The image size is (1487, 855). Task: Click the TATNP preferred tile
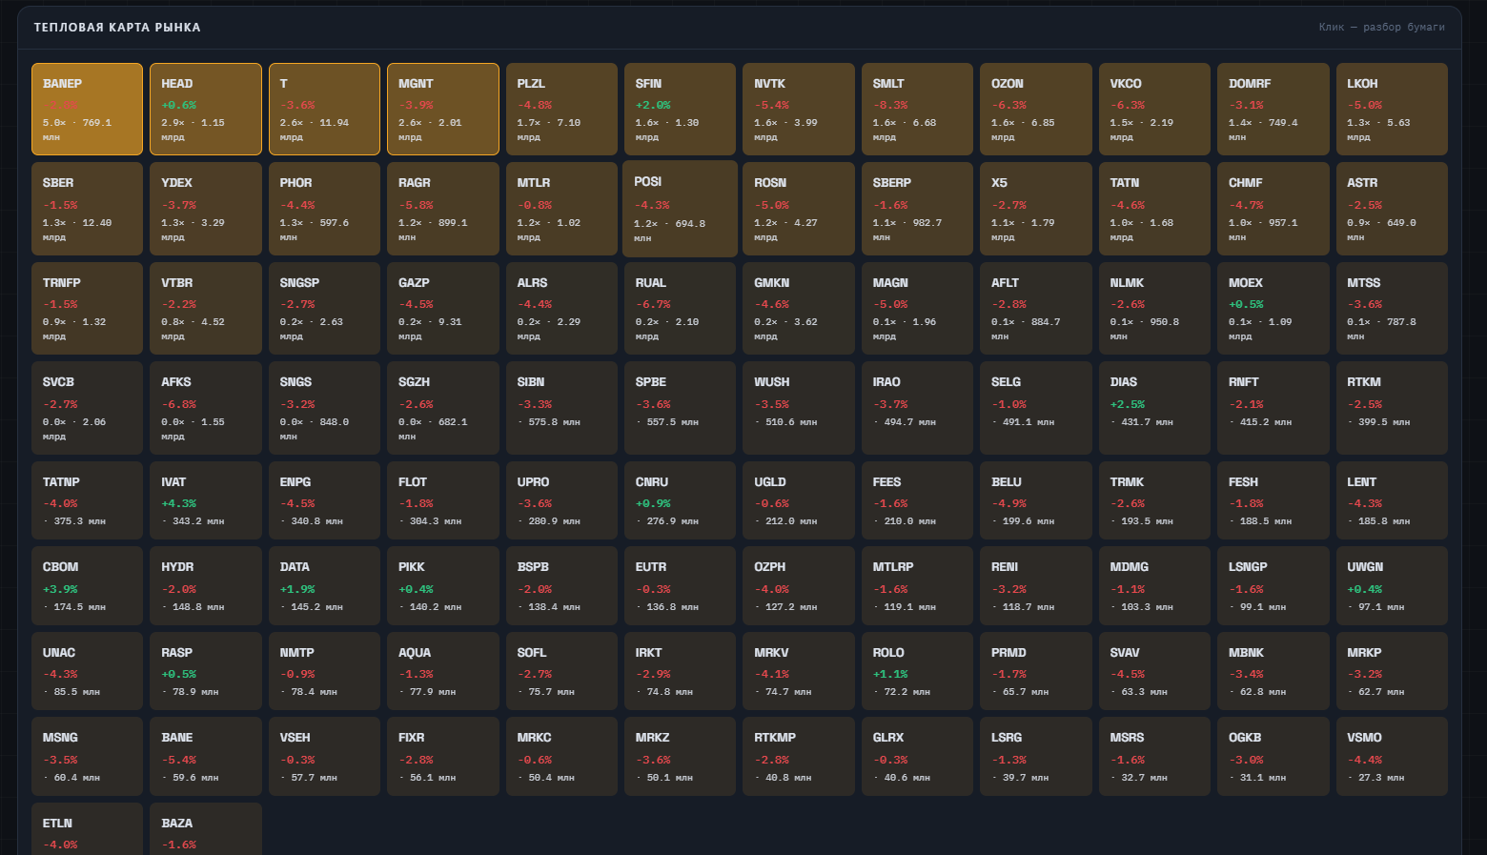point(87,500)
